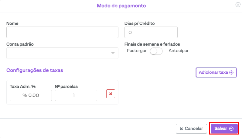Viewport: 242px width, 138px height.
Task: Cancel with the Cancelar button
Action: click(x=191, y=129)
